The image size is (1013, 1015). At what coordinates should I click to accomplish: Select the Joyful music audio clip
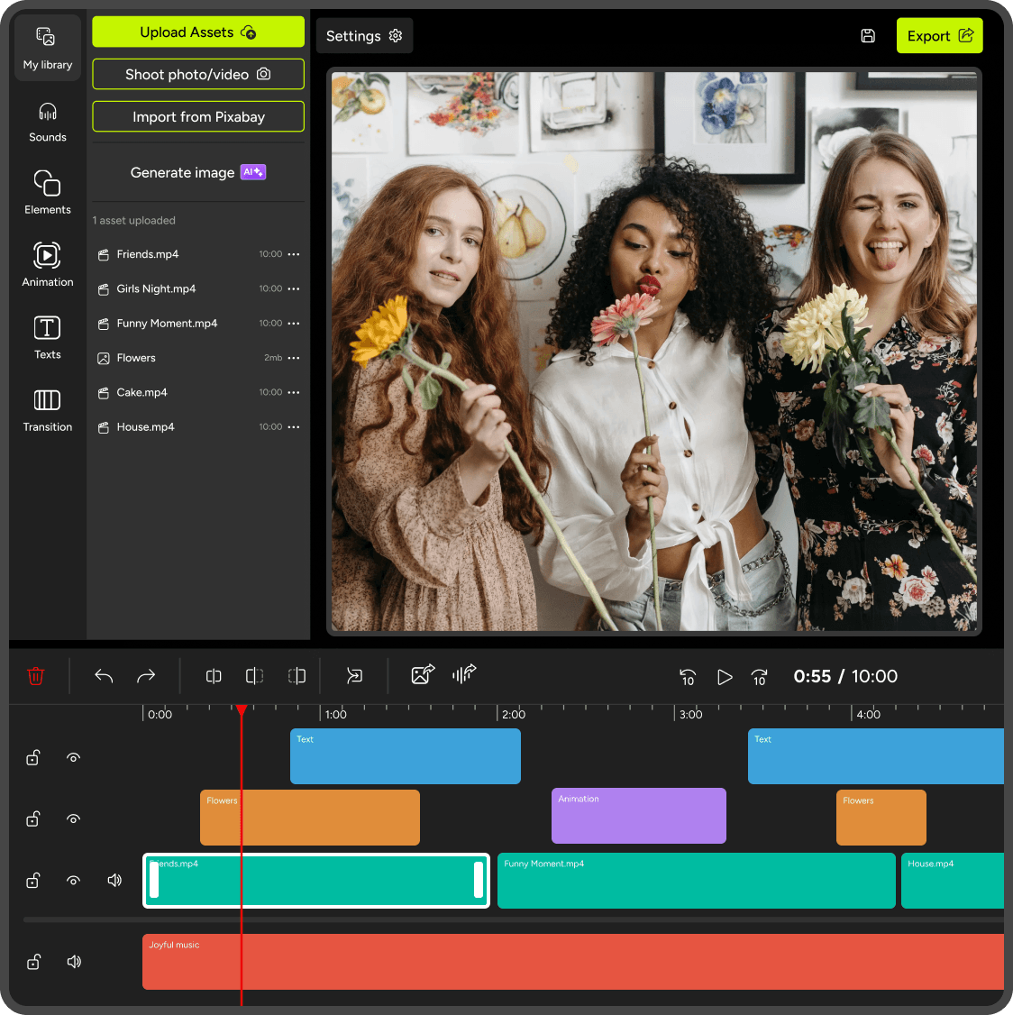click(573, 962)
